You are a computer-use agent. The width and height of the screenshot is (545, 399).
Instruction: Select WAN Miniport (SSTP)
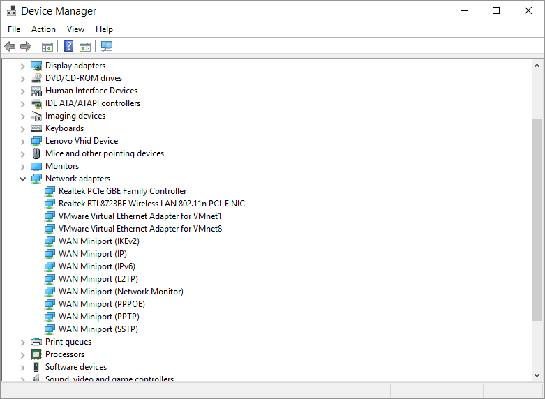[x=98, y=329]
